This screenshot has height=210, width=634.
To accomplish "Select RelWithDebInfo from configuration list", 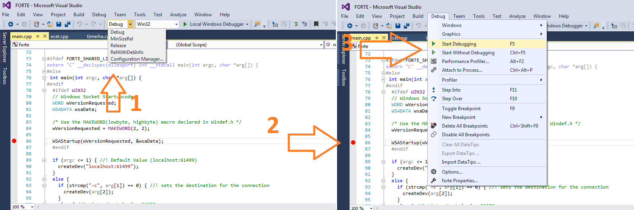I will click(127, 52).
